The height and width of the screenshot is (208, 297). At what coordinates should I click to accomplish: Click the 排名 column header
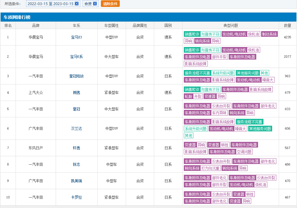[x=8, y=25]
